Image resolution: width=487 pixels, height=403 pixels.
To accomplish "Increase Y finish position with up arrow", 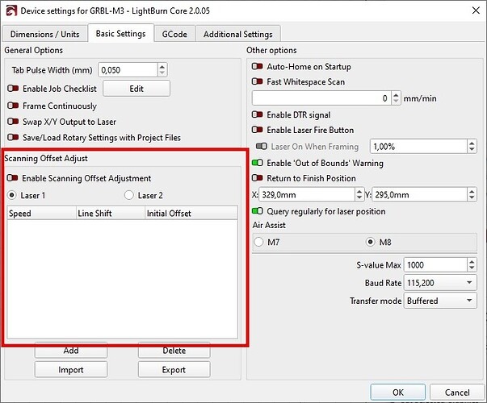I will tap(472, 191).
